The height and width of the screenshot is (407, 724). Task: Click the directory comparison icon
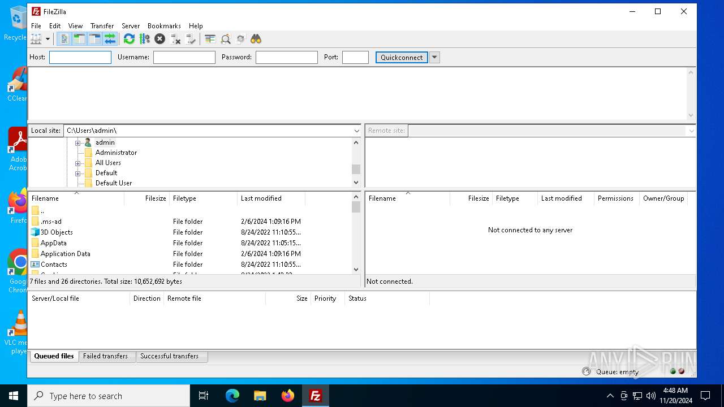[x=226, y=39]
